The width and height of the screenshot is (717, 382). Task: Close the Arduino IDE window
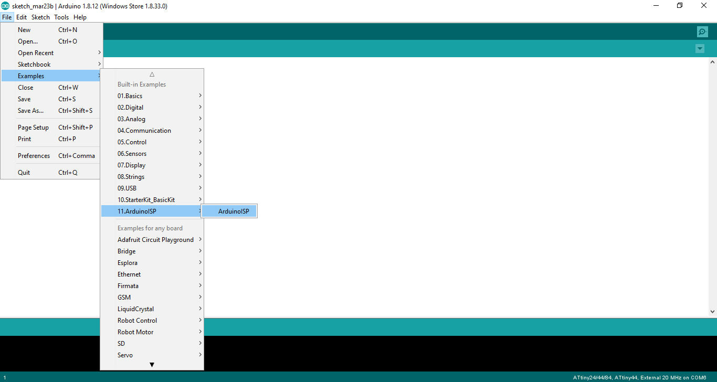click(x=704, y=6)
